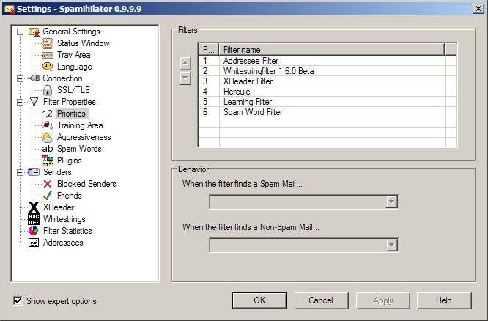Viewport: 488px width, 321px height.
Task: Select the Spam Word Filter row
Action: point(328,112)
